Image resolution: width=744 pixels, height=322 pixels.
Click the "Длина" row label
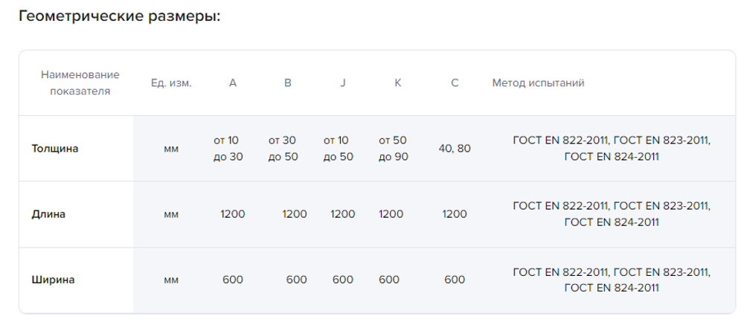pos(48,214)
